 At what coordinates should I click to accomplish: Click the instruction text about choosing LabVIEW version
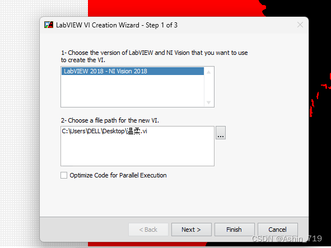[155, 56]
